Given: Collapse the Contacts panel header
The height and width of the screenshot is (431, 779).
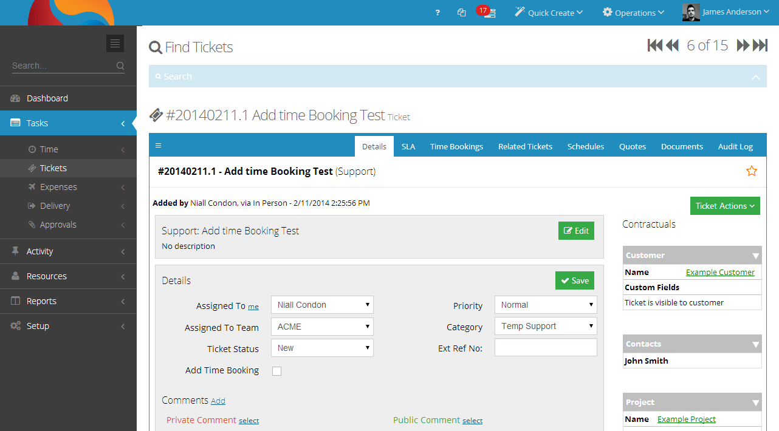Looking at the screenshot, I should coord(757,344).
